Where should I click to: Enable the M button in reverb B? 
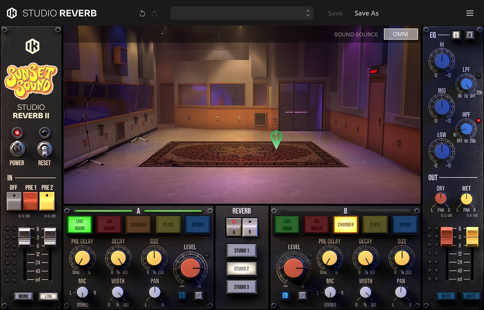pos(285,296)
